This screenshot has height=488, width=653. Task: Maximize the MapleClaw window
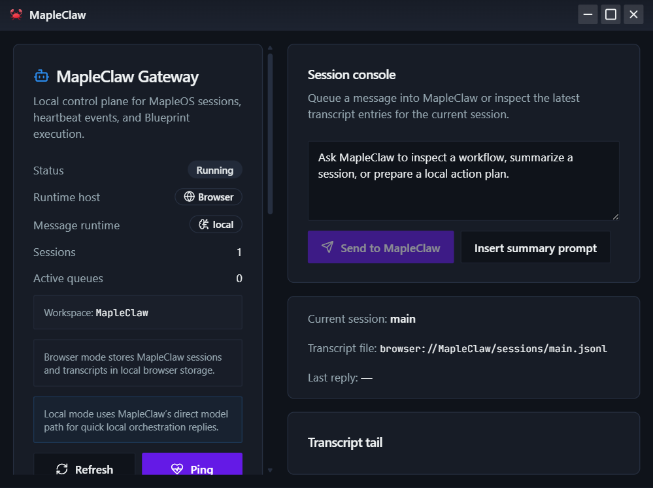[x=611, y=14]
